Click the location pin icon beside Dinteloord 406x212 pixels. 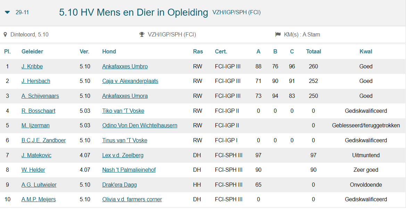pos(5,35)
